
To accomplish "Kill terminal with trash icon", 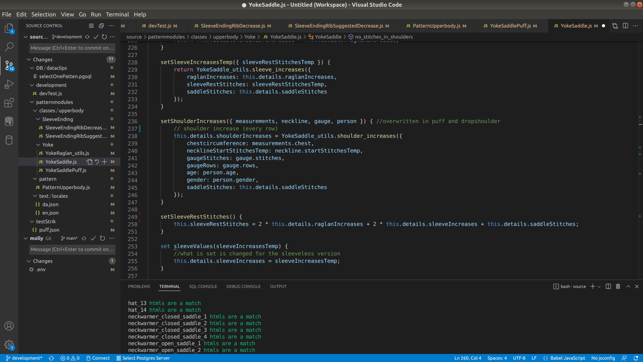I will pos(618,287).
